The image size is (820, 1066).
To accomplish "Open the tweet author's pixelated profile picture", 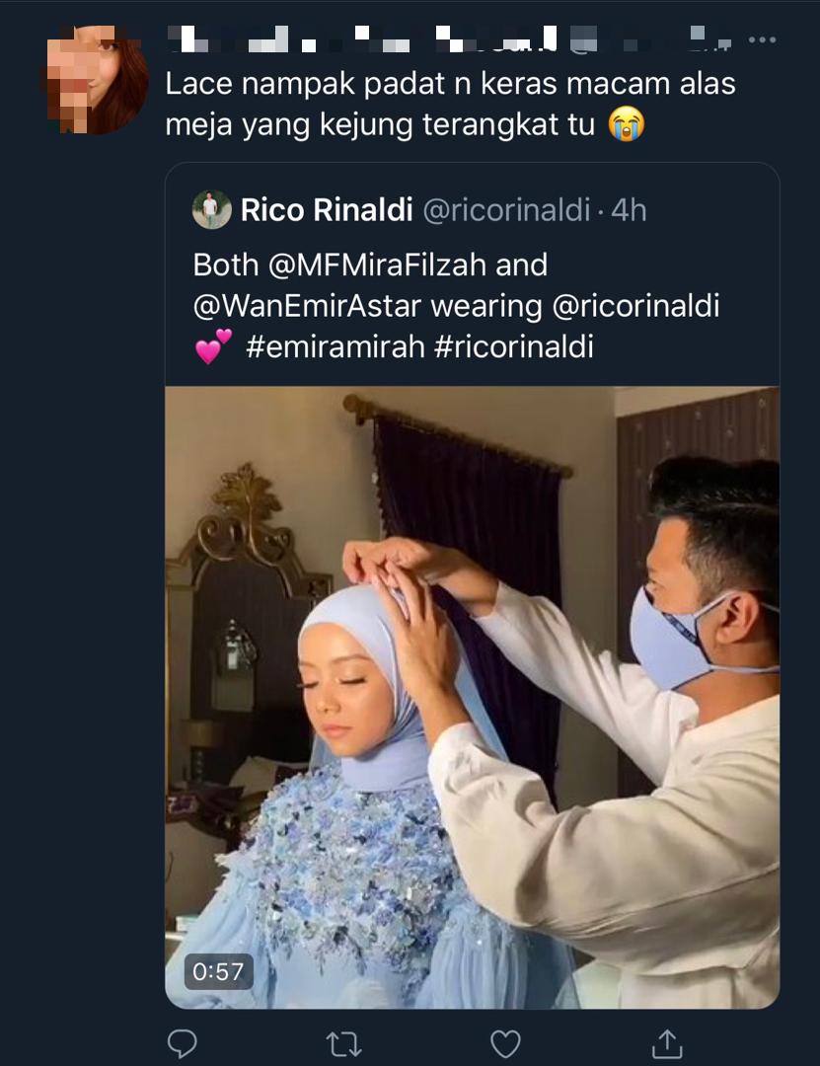I will click(x=98, y=81).
